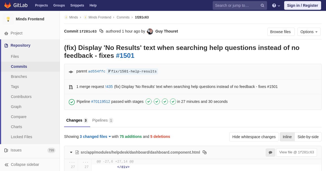Open the Options dropdown
This screenshot has height=171, width=326.
point(309,32)
